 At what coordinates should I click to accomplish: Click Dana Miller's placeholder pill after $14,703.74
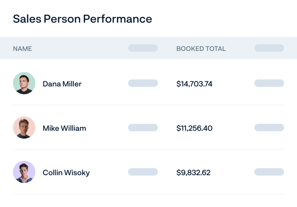click(269, 83)
